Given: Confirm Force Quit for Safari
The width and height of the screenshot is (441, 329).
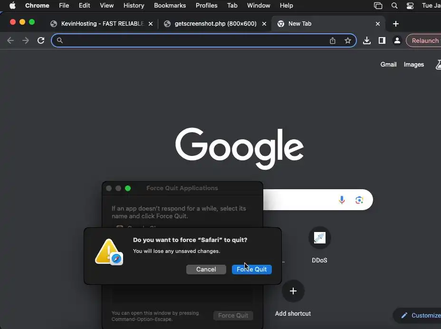Looking at the screenshot, I should 252,270.
